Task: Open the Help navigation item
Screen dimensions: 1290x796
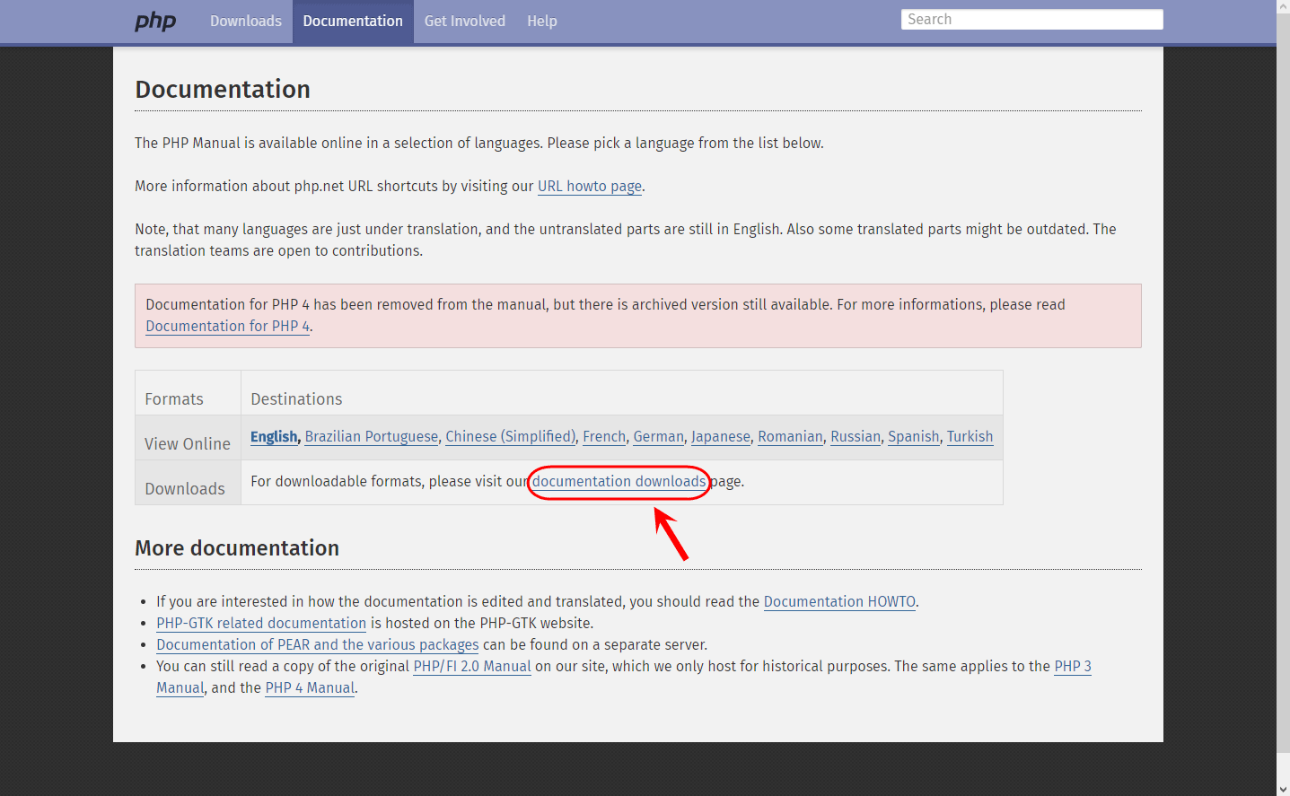Action: pyautogui.click(x=542, y=21)
